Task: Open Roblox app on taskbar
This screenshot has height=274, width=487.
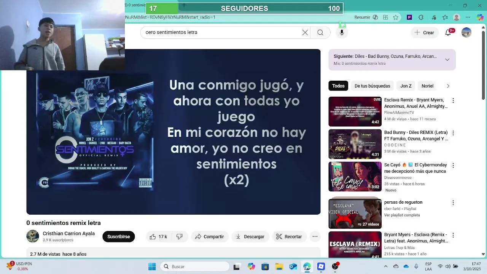Action: pyautogui.click(x=321, y=266)
